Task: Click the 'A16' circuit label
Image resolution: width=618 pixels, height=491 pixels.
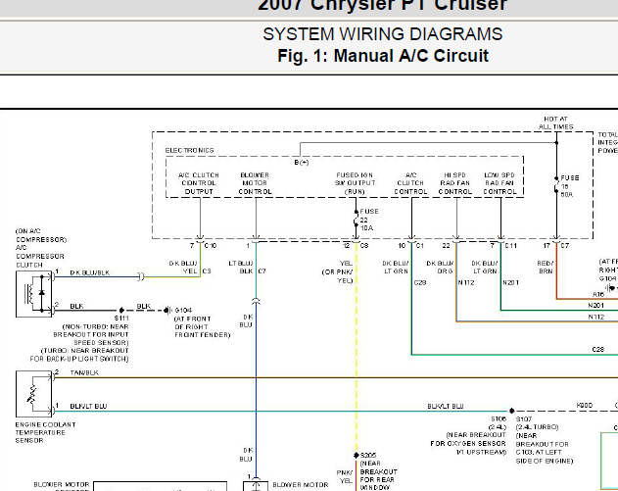Action: point(597,294)
